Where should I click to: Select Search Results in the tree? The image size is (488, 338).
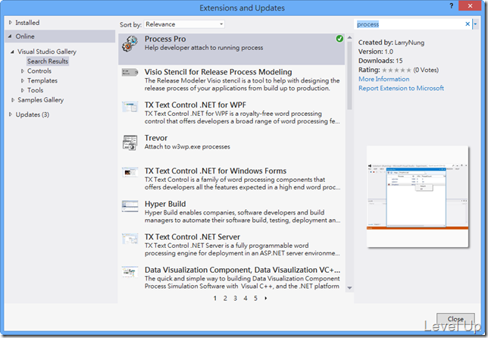tap(48, 61)
